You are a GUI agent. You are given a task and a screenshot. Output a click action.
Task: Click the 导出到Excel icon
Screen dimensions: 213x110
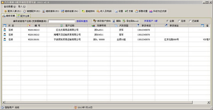coord(124,21)
